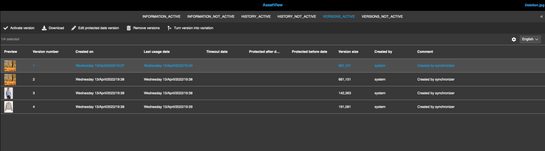Switch to the VERSIONS_NOT_ACTIVE tab
The width and height of the screenshot is (545, 151).
pos(382,16)
